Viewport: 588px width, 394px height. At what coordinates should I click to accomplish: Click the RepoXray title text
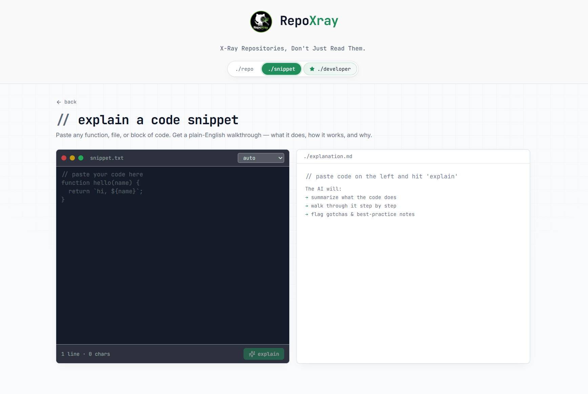pos(309,21)
